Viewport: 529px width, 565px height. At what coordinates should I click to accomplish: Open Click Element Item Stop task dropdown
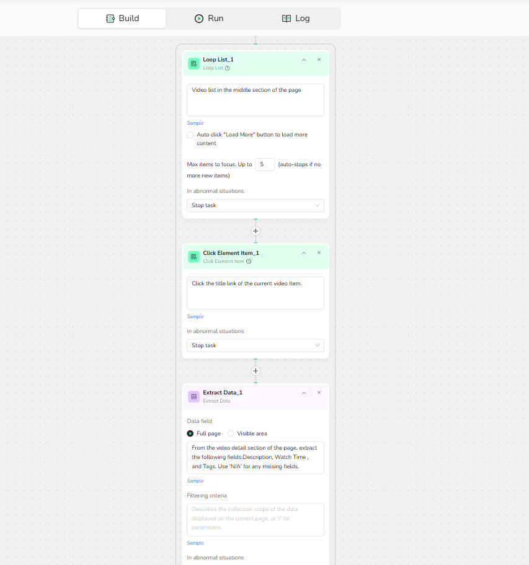click(256, 345)
